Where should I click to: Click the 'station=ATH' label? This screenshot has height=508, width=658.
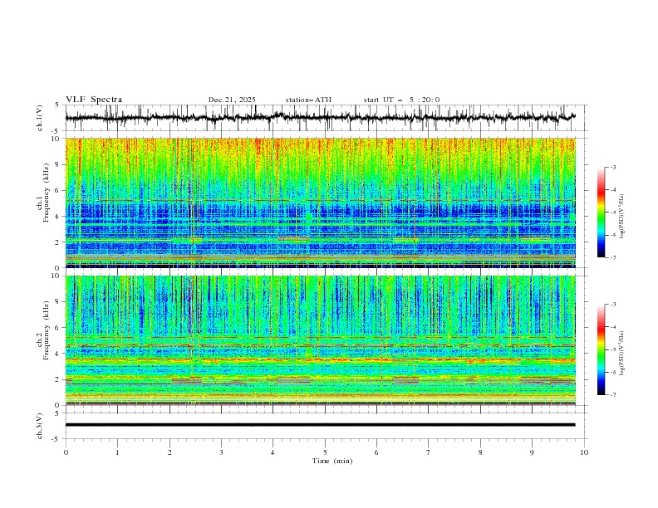308,100
